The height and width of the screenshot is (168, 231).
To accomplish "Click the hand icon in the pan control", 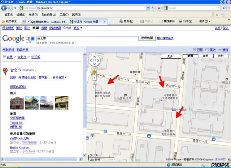I will coord(95,60).
